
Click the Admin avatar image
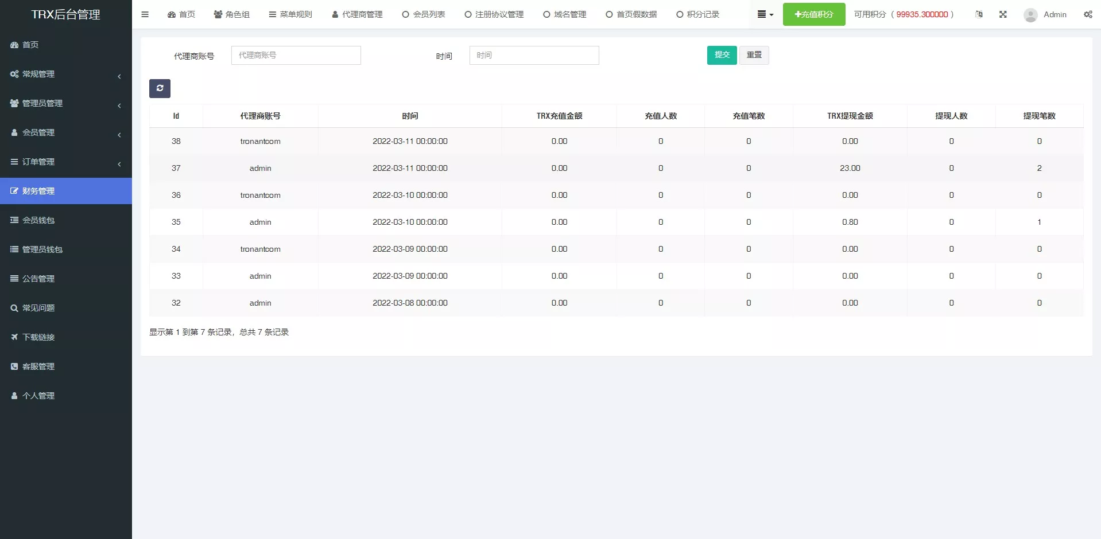tap(1030, 15)
